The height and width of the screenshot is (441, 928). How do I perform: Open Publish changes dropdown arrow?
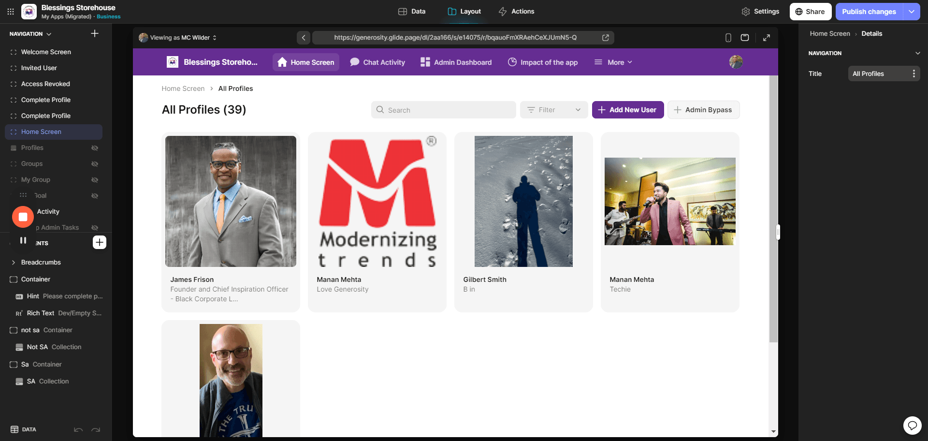tap(912, 12)
